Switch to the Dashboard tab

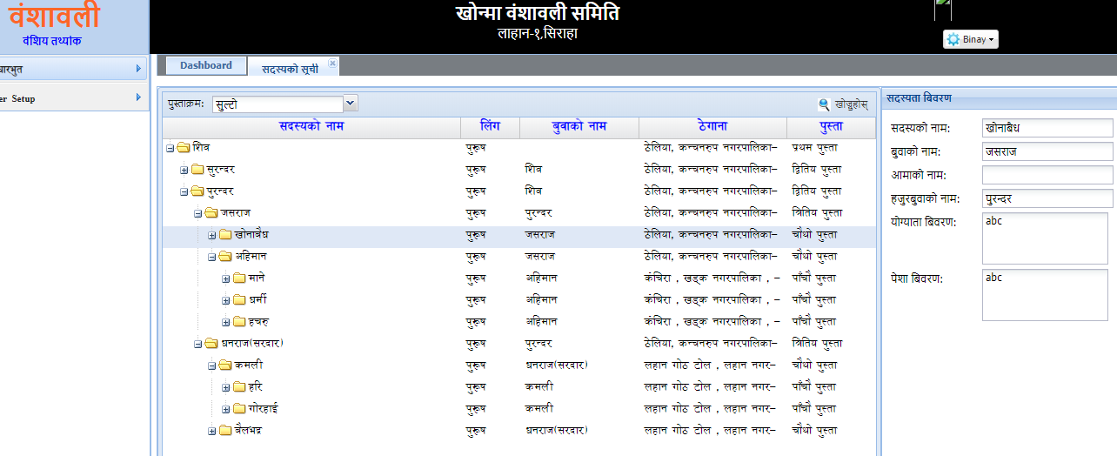pyautogui.click(x=206, y=65)
